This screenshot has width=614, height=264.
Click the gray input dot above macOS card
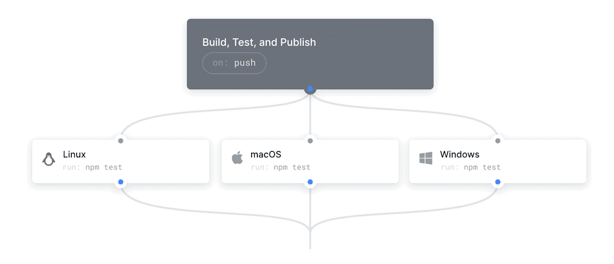[310, 141]
